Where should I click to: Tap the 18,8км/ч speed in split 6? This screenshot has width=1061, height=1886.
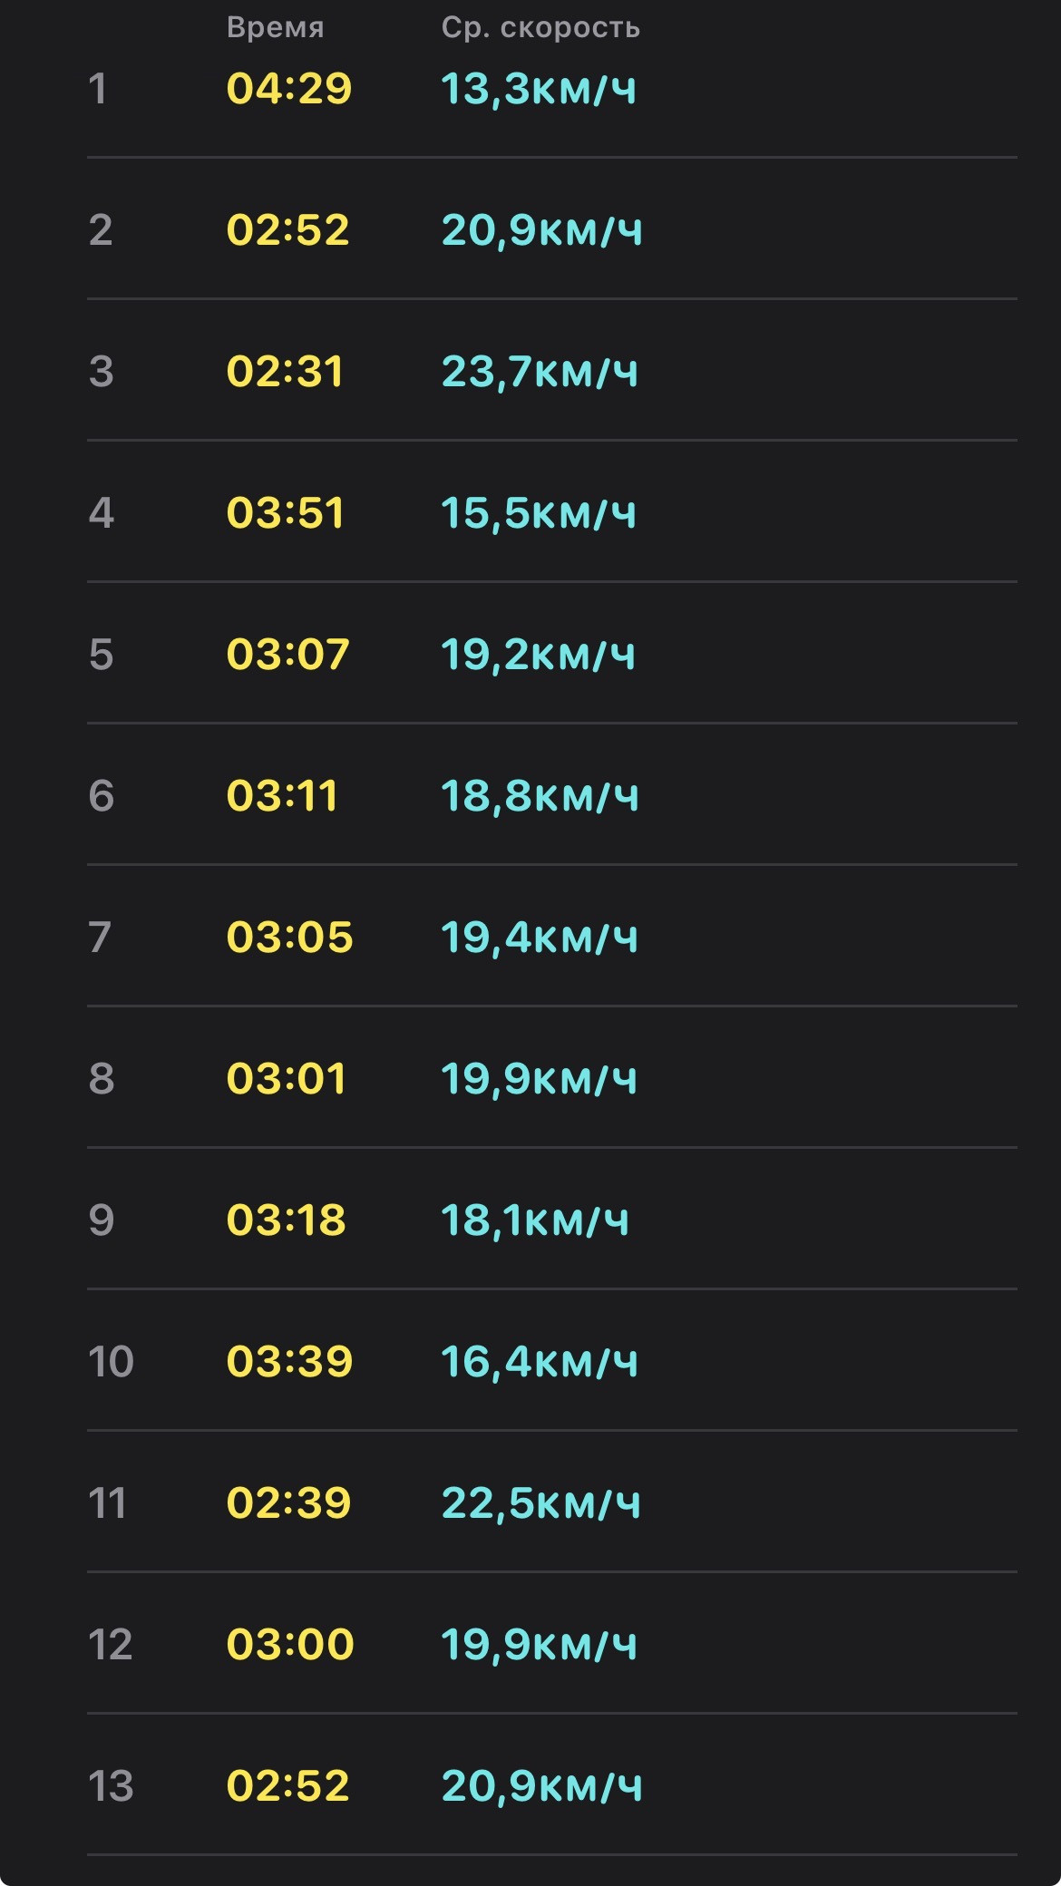[540, 796]
